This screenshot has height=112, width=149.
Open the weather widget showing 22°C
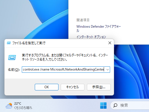19,106
